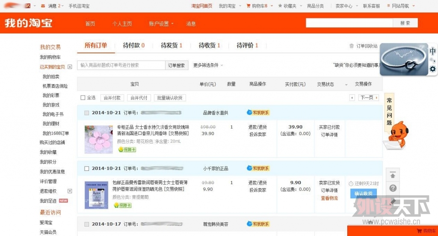Click the NEW badge beside 我的足迹
This screenshot has width=438, height=236.
(63, 201)
